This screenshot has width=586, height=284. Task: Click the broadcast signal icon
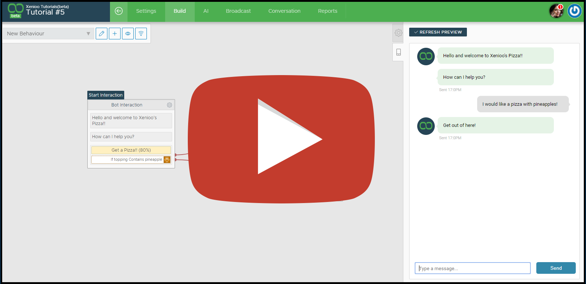141,34
